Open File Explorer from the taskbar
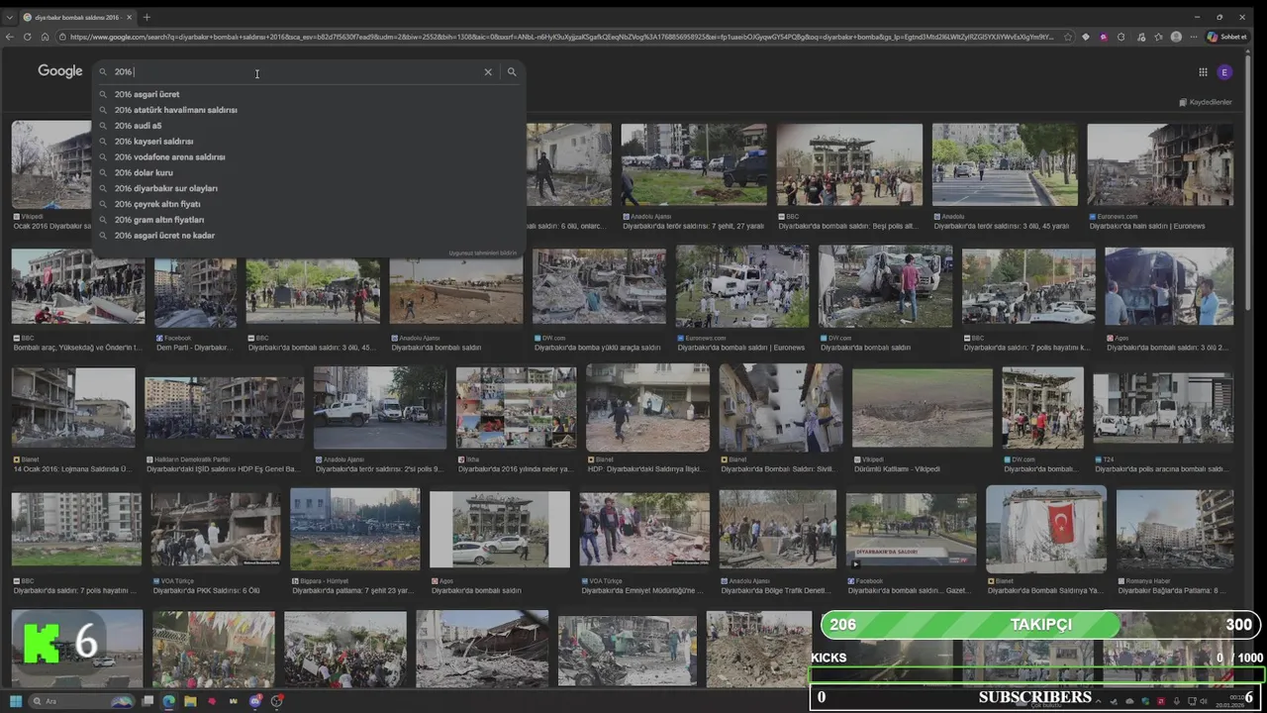The height and width of the screenshot is (713, 1267). (190, 701)
